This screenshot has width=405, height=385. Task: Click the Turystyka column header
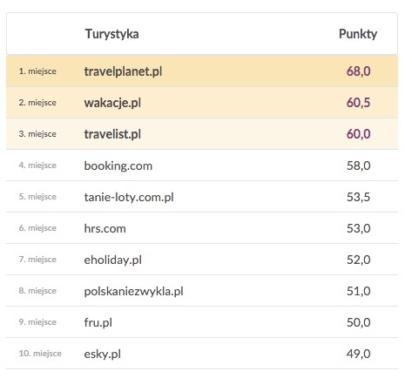coord(111,34)
